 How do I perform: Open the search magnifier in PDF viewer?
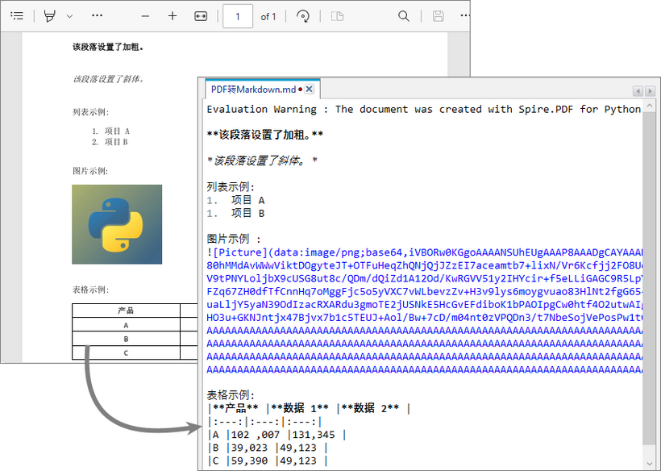(x=403, y=16)
